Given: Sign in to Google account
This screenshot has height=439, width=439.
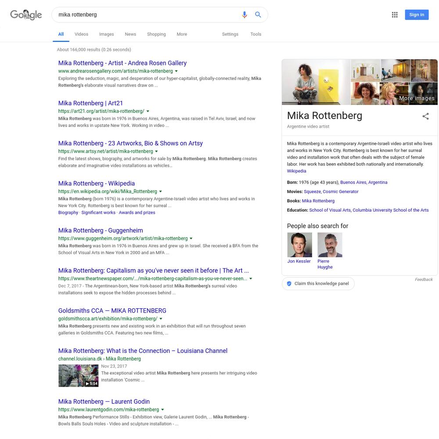Looking at the screenshot, I should coord(417,14).
